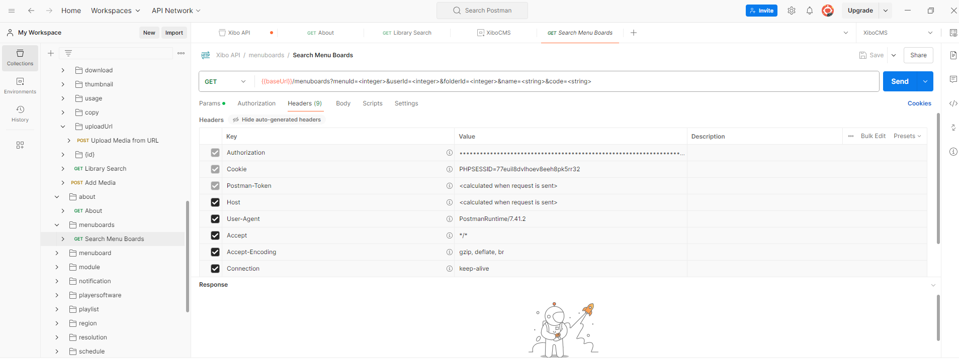This screenshot has height=361, width=959.
Task: Open the user avatar menu
Action: pos(828,11)
